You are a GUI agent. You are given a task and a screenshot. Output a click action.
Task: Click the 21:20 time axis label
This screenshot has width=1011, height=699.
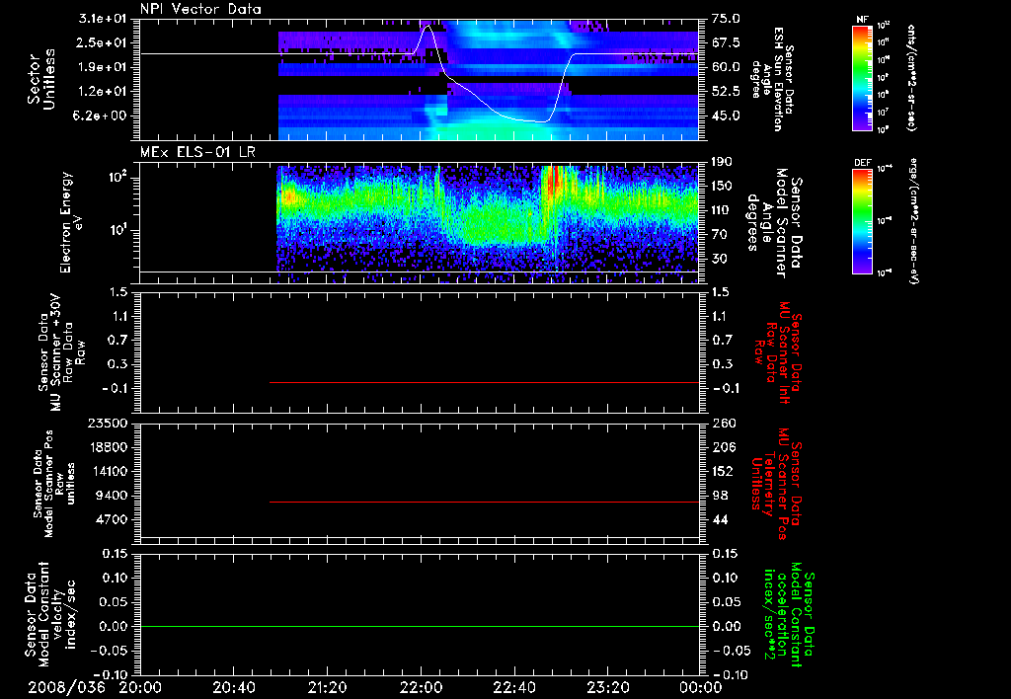[328, 687]
